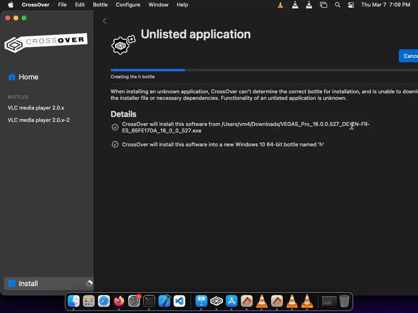This screenshot has height=313, width=418.
Task: Open the Trash in the dock
Action: click(x=344, y=301)
